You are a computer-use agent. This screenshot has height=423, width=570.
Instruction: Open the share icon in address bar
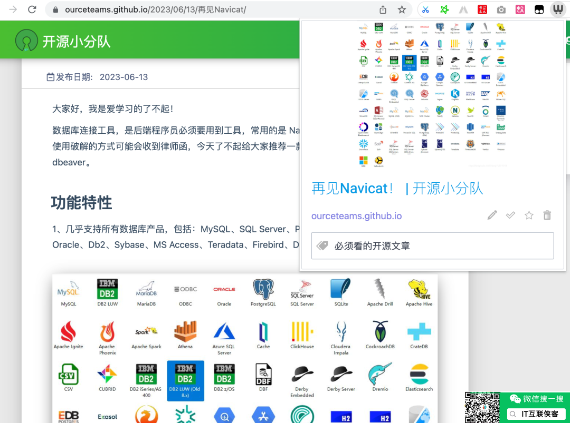click(x=383, y=10)
